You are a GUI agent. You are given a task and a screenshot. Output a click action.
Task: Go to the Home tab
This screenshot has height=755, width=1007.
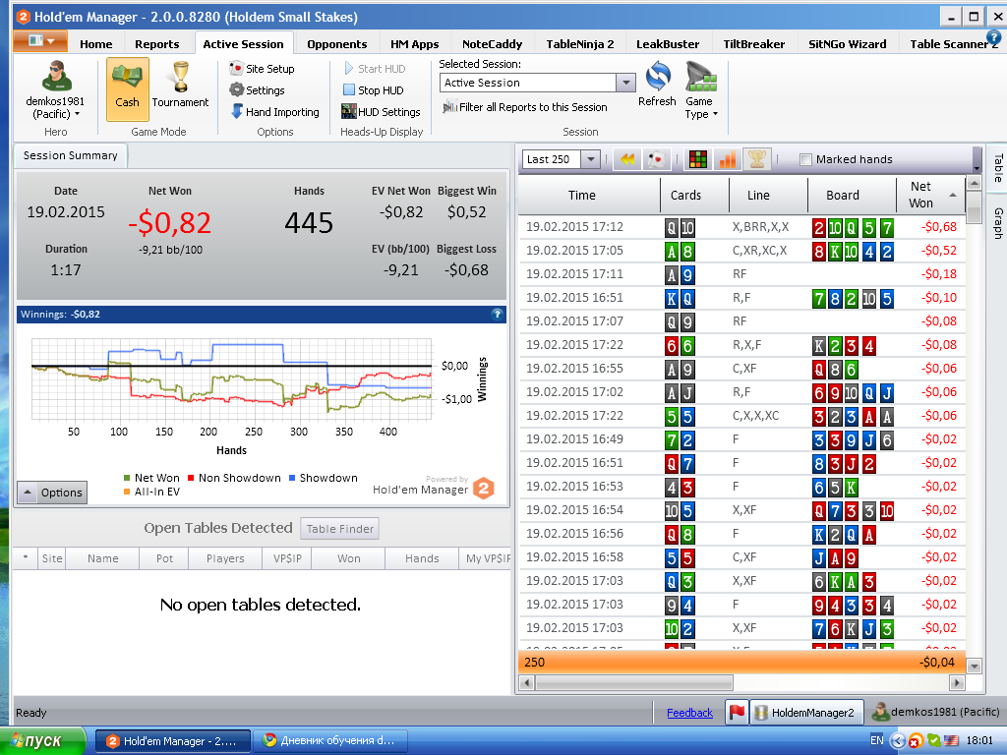tap(96, 44)
